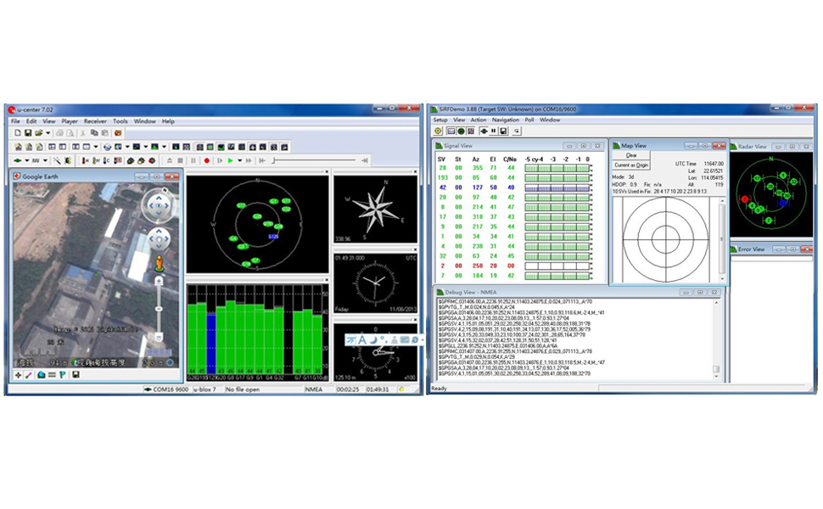Click the save icon below Google Earth map
This screenshot has height=509, width=823.
tap(76, 374)
